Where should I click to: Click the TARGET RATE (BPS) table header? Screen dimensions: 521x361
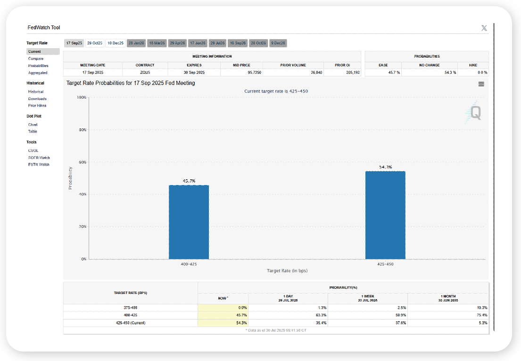(x=131, y=293)
